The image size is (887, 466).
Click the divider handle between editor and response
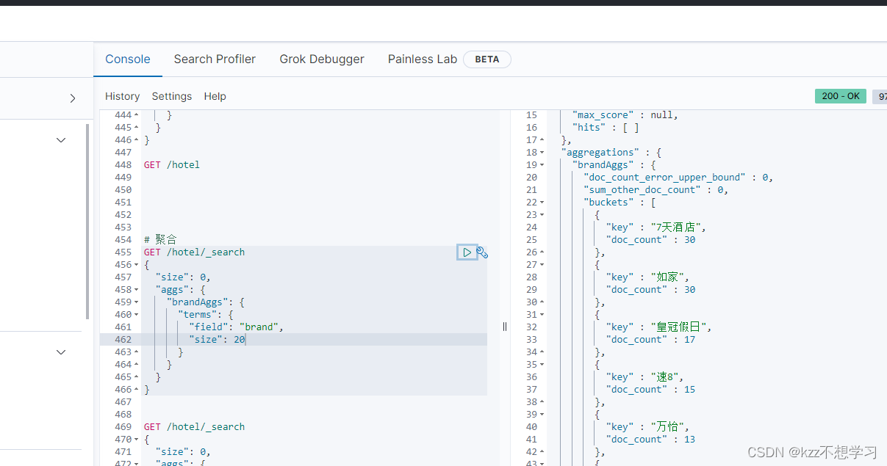click(x=505, y=327)
